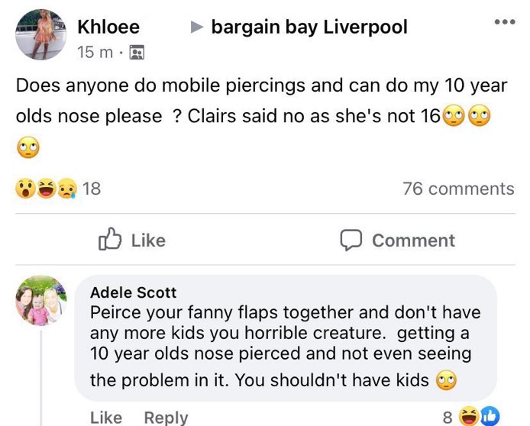
Task: View all 76 comments
Action: [x=458, y=189]
